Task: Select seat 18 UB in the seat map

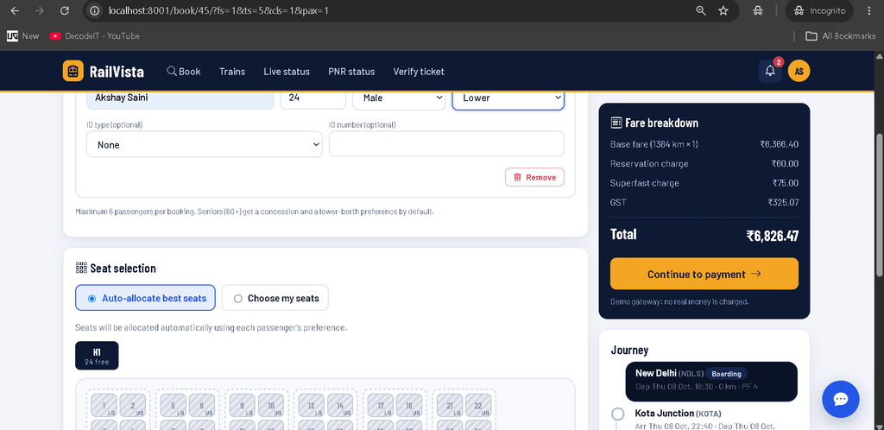Action: coord(409,405)
